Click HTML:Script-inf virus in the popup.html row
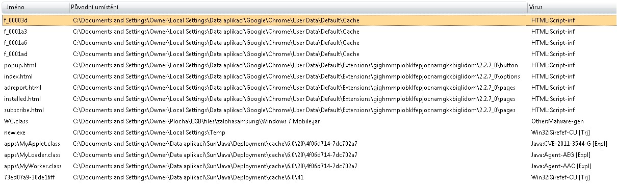Image resolution: width=617 pixels, height=185 pixels. [553, 65]
